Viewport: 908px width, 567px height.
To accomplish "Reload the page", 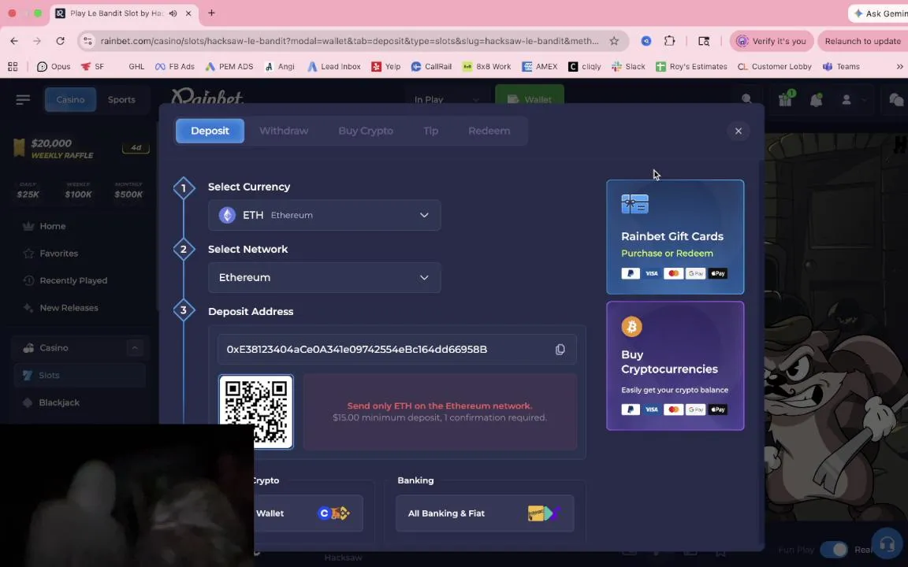I will click(x=60, y=41).
